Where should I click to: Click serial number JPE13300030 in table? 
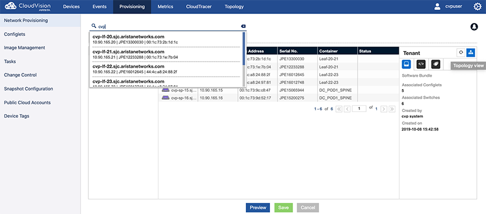(292, 59)
